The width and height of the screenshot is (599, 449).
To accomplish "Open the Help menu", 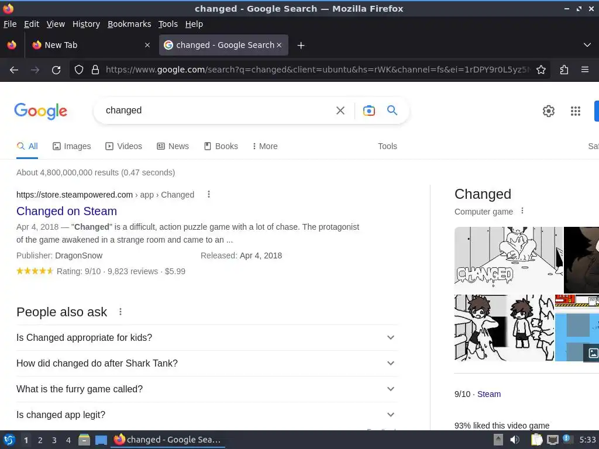I will click(x=194, y=24).
